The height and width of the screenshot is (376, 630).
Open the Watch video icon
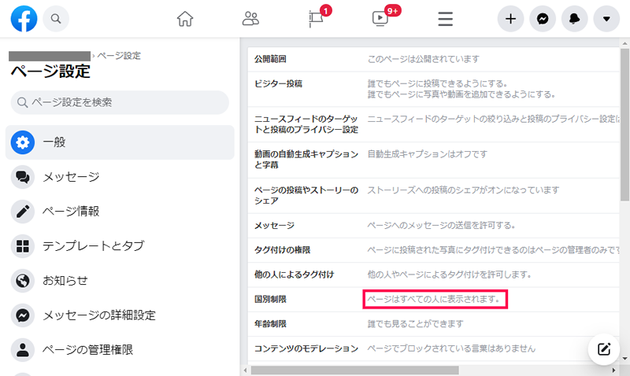pos(380,18)
